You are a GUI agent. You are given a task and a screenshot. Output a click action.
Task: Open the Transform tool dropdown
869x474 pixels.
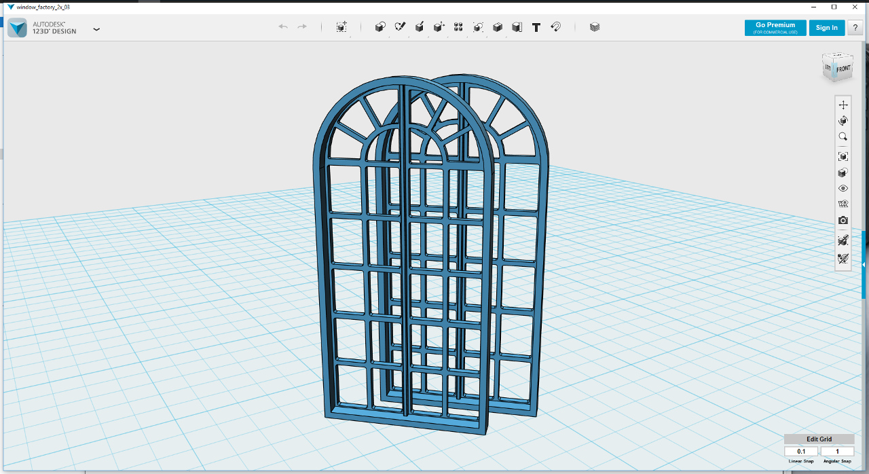pos(341,27)
